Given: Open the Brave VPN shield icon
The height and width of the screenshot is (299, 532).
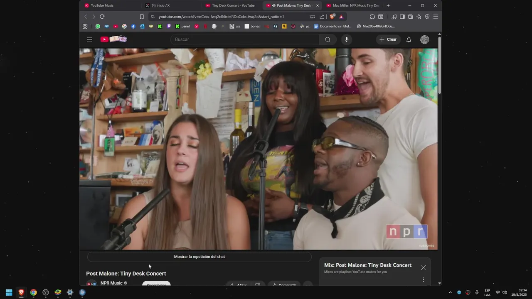Looking at the screenshot, I should coord(427,17).
